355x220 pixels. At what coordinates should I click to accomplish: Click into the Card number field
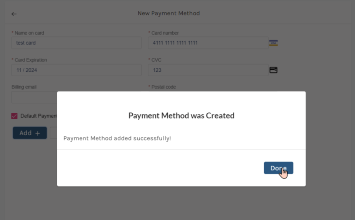(208, 43)
